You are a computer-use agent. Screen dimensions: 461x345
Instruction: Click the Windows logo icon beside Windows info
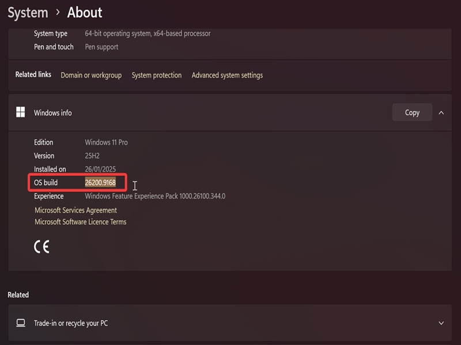pos(21,112)
